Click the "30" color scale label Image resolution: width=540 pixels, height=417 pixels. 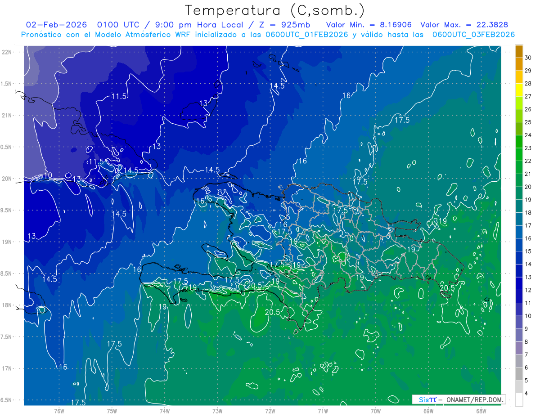click(x=528, y=58)
